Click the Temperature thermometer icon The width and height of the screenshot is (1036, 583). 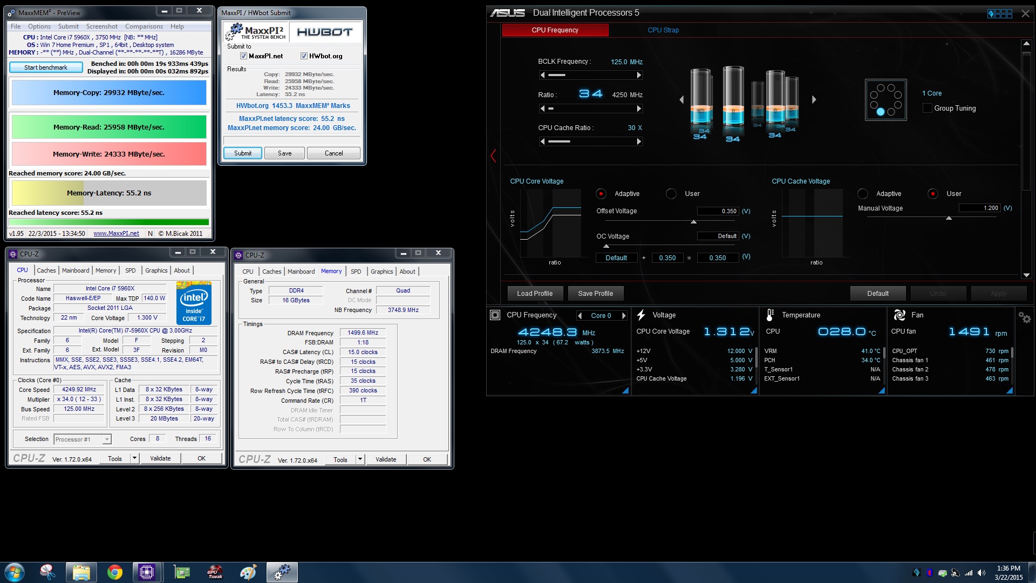[770, 315]
